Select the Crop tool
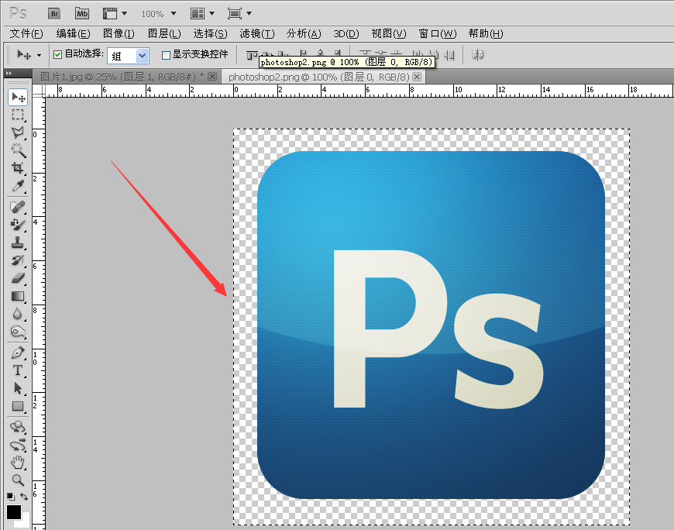Screen dimensions: 674x530 click(18, 167)
